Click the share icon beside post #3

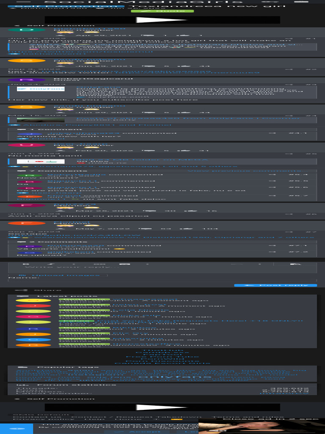coord(289,84)
